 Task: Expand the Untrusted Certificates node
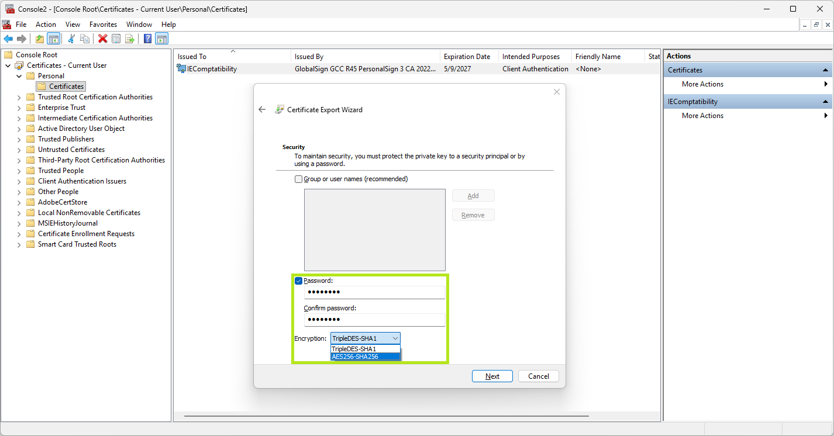coord(19,150)
